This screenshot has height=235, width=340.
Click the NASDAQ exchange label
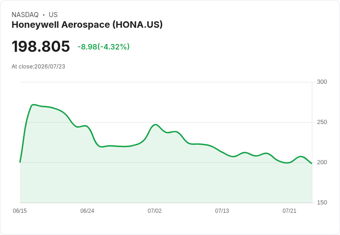[x=25, y=15]
